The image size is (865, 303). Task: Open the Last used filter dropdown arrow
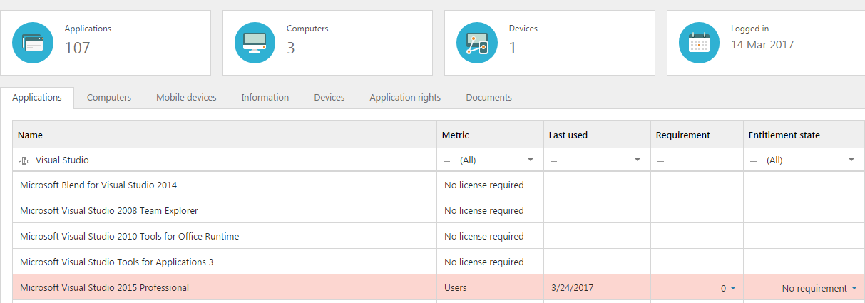(638, 160)
